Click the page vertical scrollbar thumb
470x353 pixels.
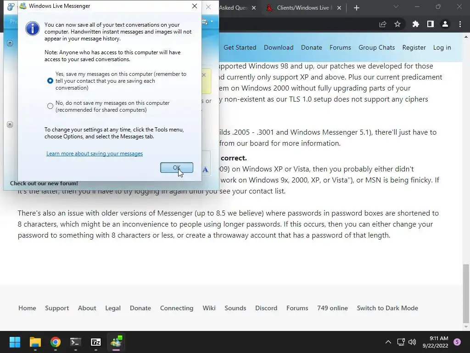click(x=466, y=294)
